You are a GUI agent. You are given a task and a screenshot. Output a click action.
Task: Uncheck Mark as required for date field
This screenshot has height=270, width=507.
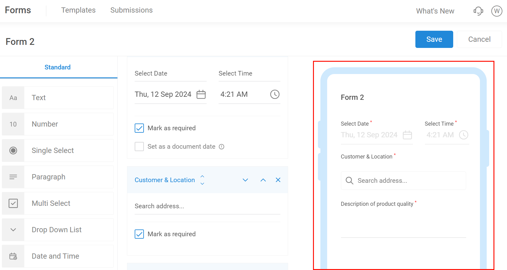coord(139,128)
